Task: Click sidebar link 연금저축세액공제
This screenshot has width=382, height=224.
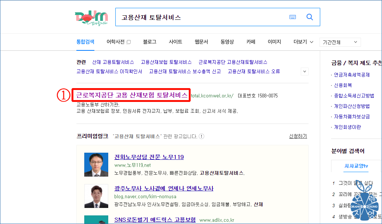Action: click(352, 75)
